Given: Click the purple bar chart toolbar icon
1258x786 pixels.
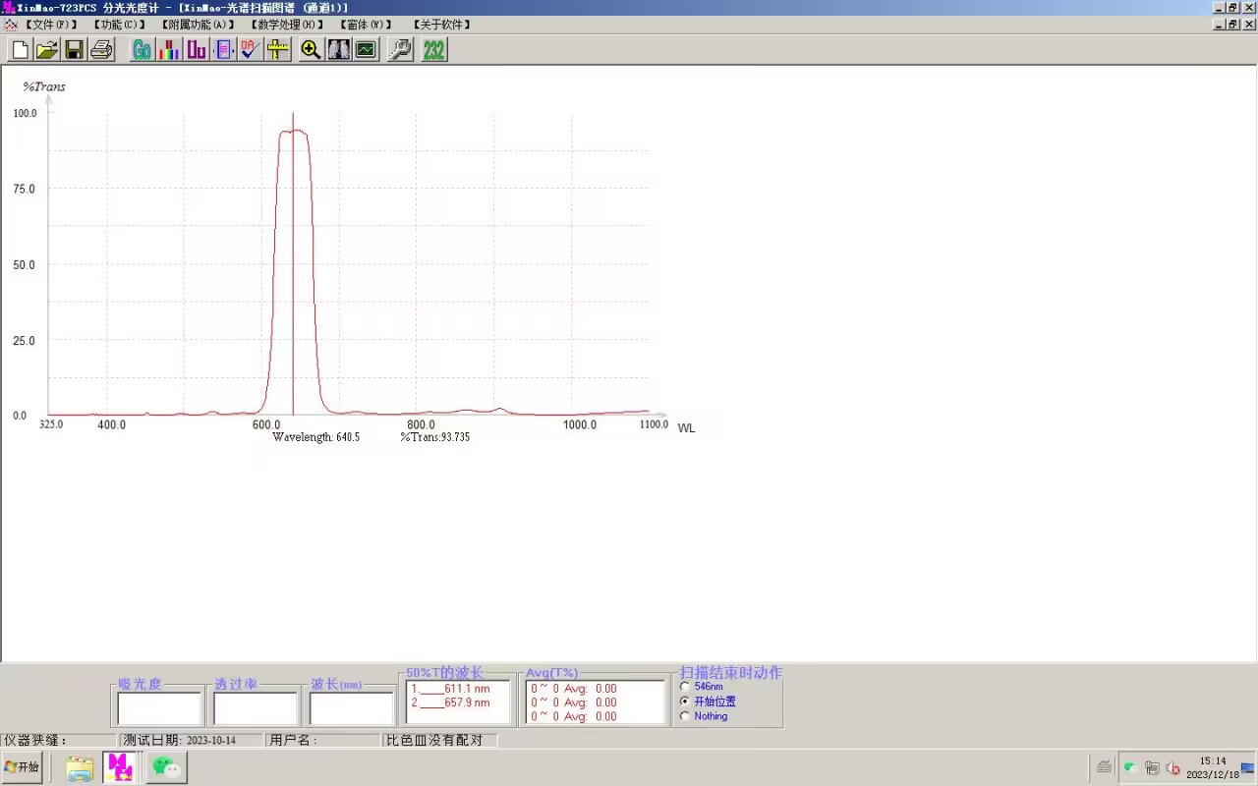Looking at the screenshot, I should click(198, 49).
